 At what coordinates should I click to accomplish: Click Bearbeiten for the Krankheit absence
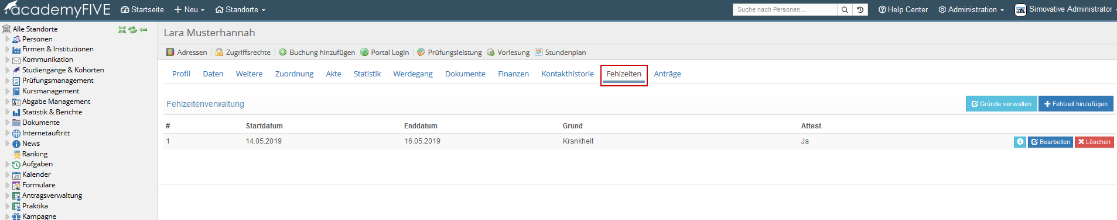(1051, 142)
